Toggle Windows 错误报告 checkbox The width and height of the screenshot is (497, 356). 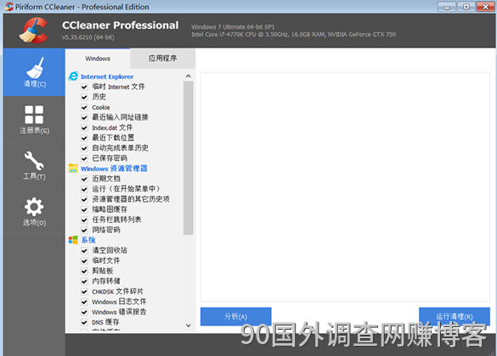[x=84, y=312]
